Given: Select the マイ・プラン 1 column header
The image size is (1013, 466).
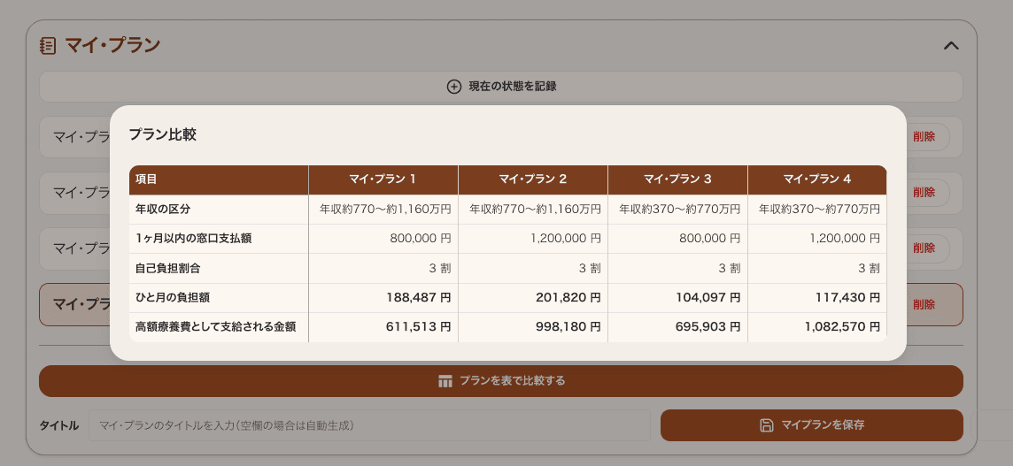Looking at the screenshot, I should coord(383,180).
